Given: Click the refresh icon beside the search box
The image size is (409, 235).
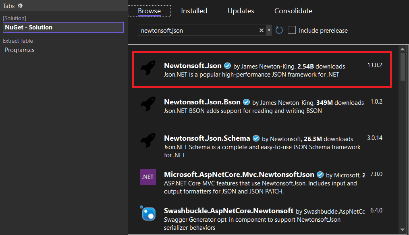Looking at the screenshot, I should [279, 30].
